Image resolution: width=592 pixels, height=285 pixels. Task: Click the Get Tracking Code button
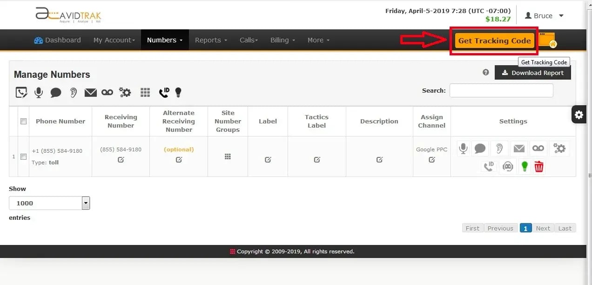(x=494, y=41)
